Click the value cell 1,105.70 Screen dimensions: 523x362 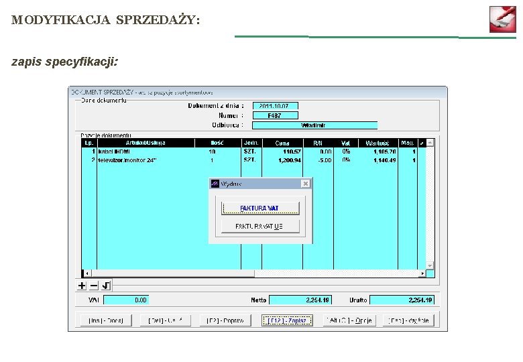[385, 152]
